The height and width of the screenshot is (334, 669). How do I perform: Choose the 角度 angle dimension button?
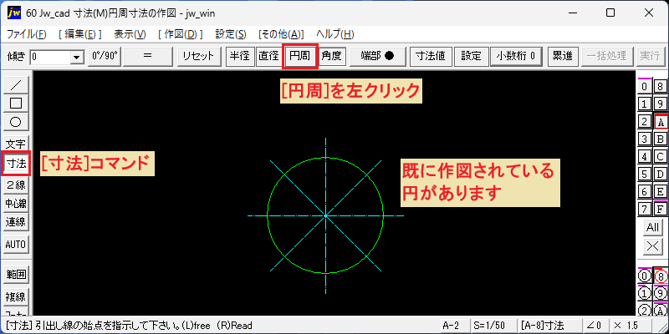(332, 56)
